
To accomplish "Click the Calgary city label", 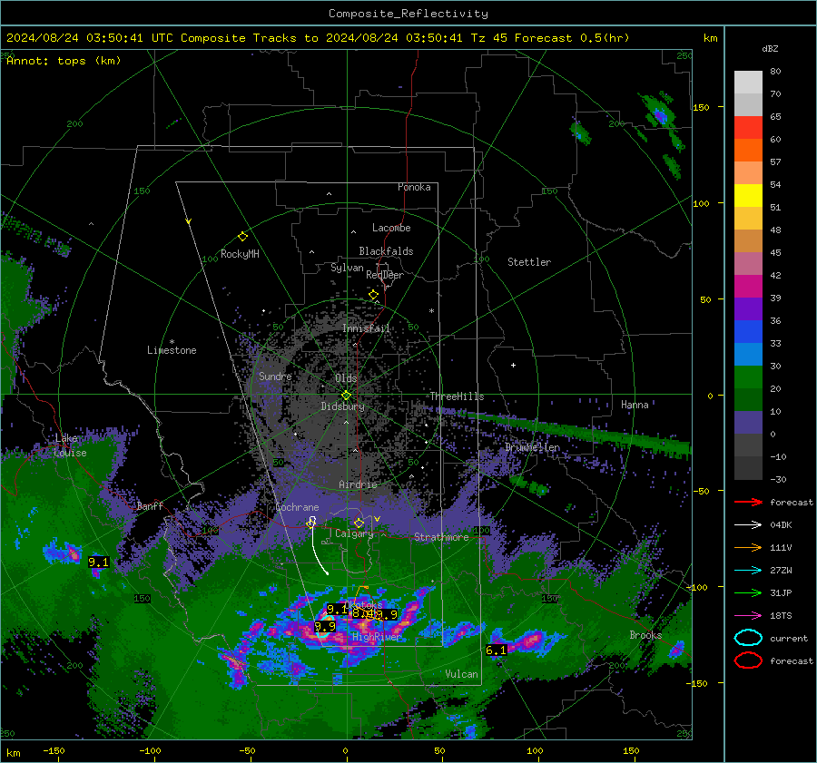I will (x=354, y=533).
